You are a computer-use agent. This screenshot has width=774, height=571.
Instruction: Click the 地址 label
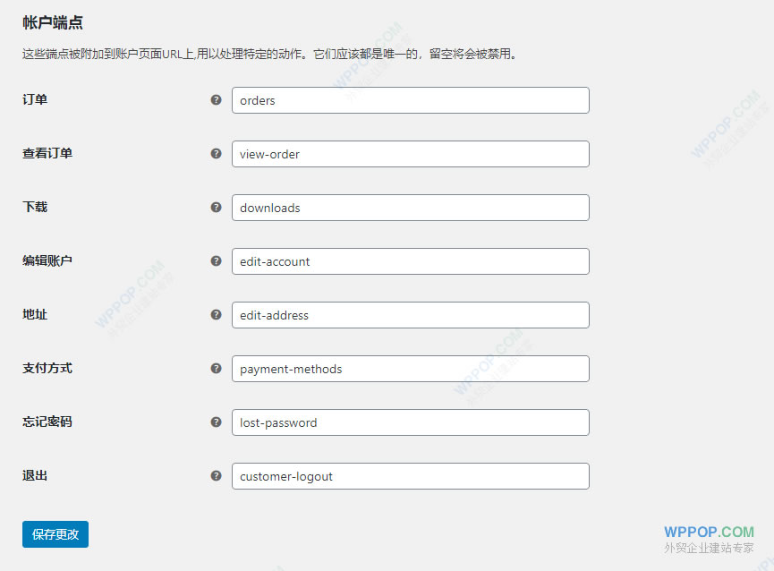click(35, 314)
